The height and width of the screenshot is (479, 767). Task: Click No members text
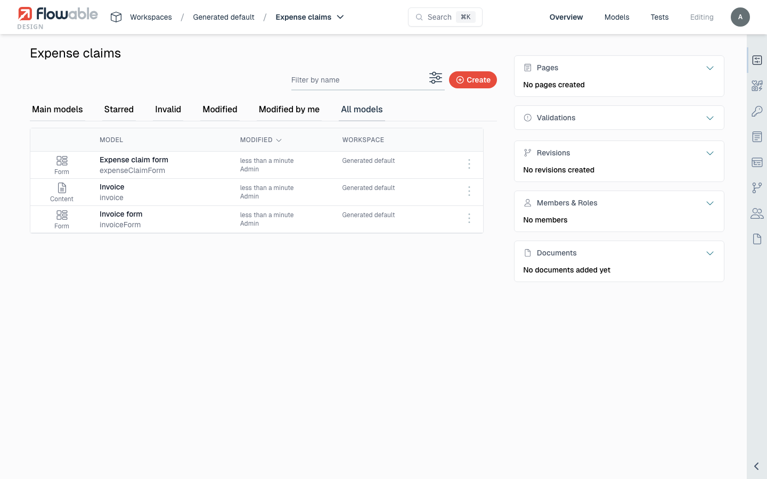coord(545,220)
